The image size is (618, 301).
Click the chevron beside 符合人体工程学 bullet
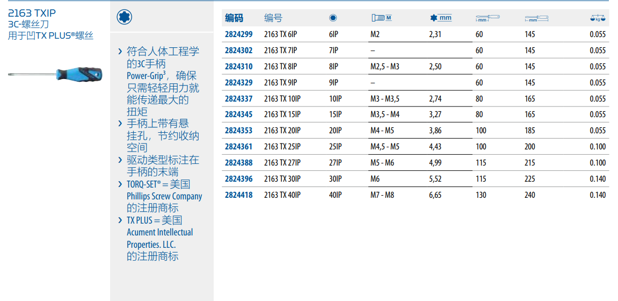pos(120,52)
